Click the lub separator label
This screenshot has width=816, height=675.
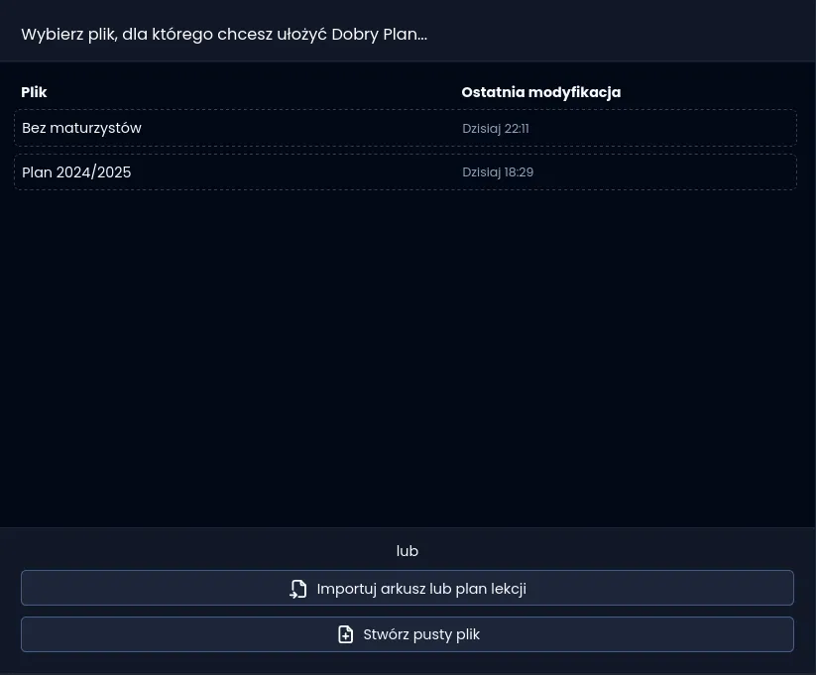click(408, 551)
